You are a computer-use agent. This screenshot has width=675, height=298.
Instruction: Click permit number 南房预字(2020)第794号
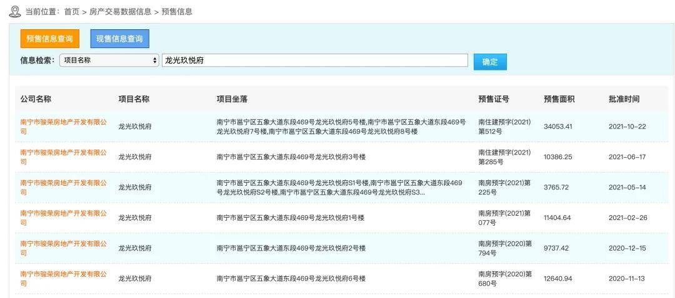coord(505,248)
